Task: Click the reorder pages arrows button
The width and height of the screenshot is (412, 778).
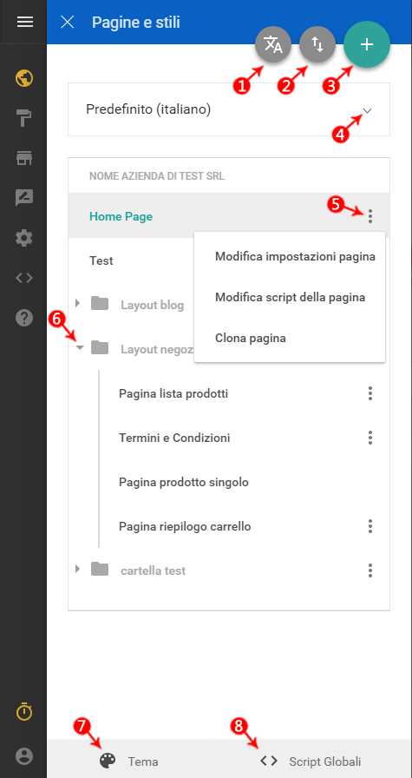Action: click(317, 44)
